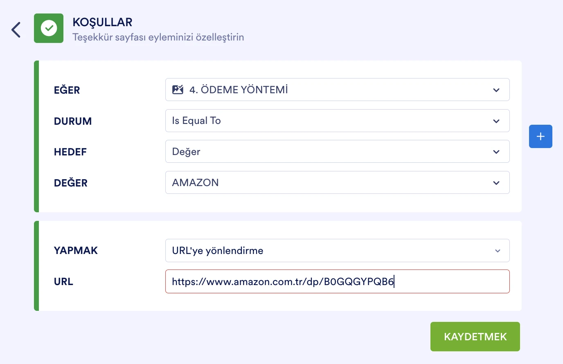Click the chevron of the EĞER dropdown
The width and height of the screenshot is (563, 364).
(496, 90)
